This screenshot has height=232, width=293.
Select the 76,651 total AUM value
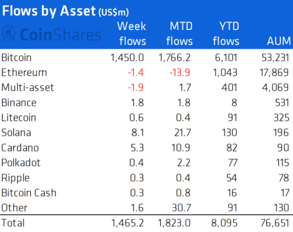pyautogui.click(x=273, y=222)
